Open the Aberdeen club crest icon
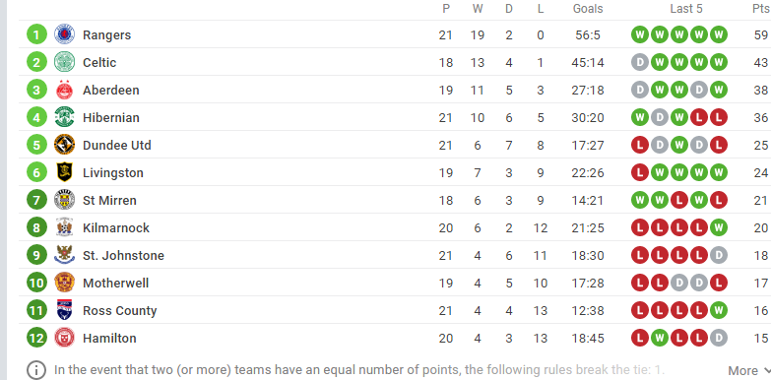Image resolution: width=771 pixels, height=380 pixels. 64,90
